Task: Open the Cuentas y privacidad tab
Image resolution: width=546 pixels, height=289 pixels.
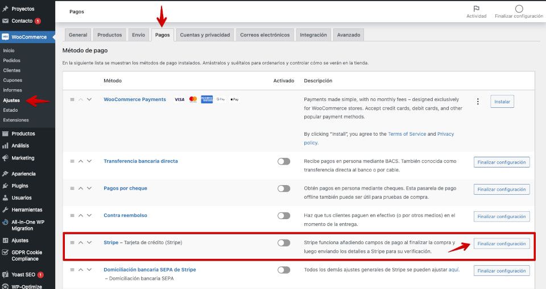Action: (205, 35)
